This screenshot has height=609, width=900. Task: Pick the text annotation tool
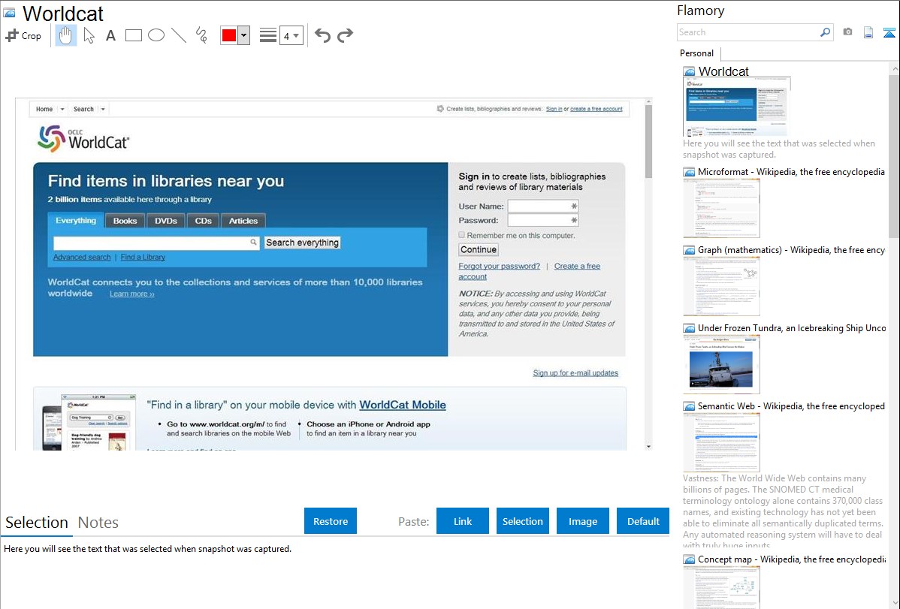110,35
